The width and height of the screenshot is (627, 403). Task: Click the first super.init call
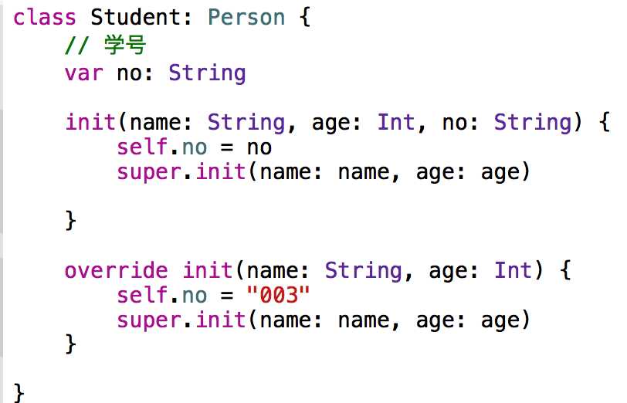[181, 172]
